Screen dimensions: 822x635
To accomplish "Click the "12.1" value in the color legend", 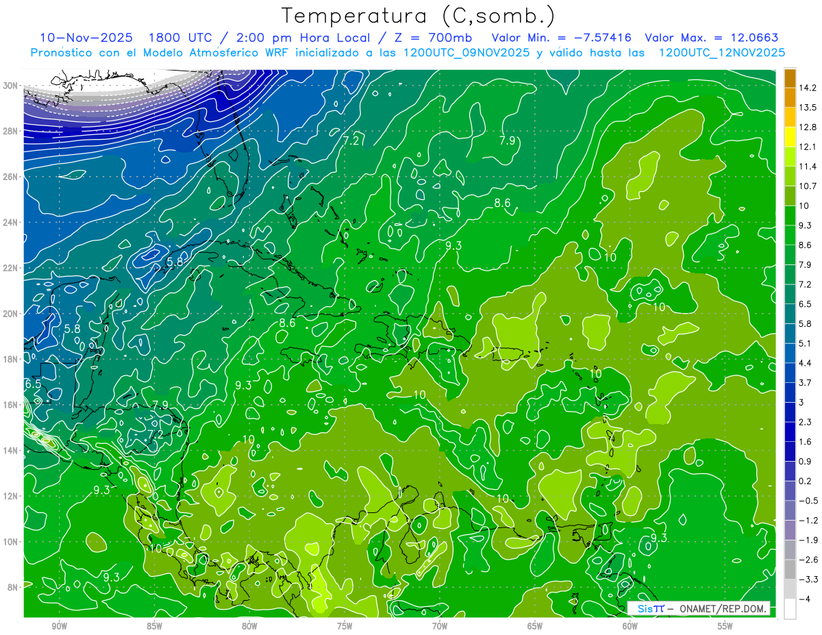I will click(808, 147).
